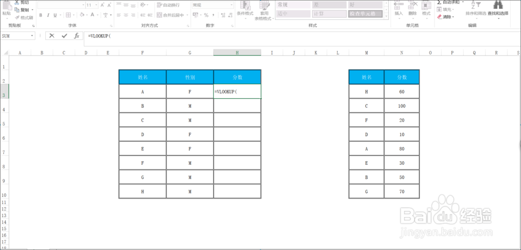This screenshot has width=521, height=250.
Task: Select the 计算 cell style
Action: click(329, 14)
